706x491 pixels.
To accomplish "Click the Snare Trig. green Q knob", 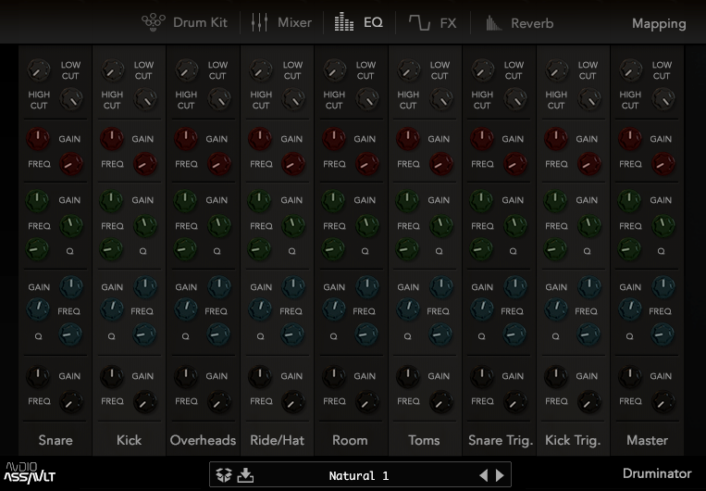I will 481,250.
